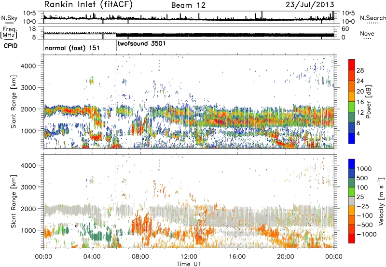Click the 'Rankin Inlet (fitACF)' title

pos(88,5)
